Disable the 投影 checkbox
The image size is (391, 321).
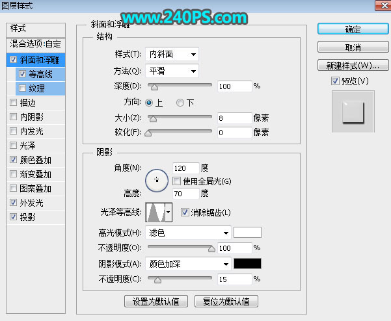click(x=13, y=217)
